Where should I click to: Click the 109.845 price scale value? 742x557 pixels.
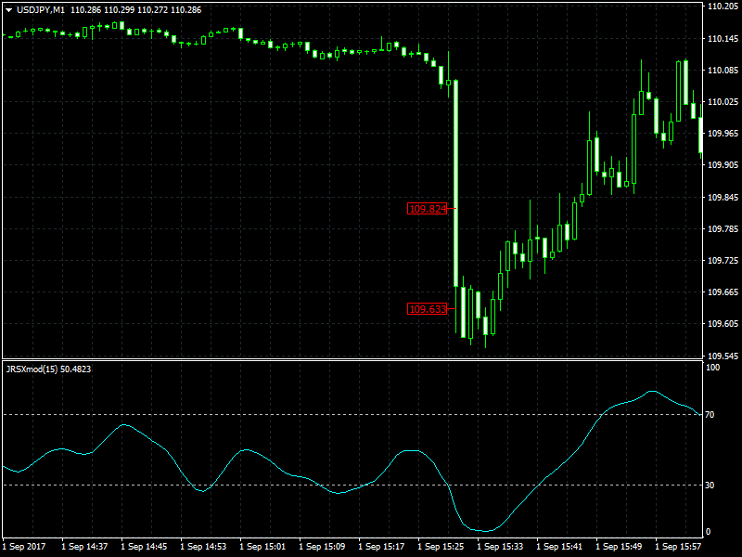click(723, 197)
